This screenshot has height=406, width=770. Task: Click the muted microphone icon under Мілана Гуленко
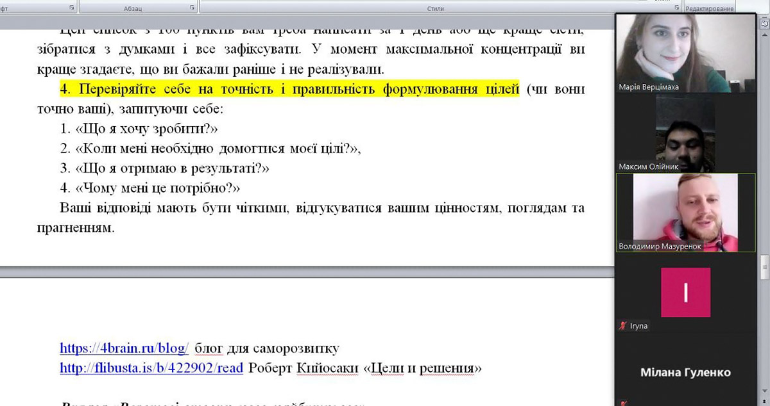click(622, 402)
